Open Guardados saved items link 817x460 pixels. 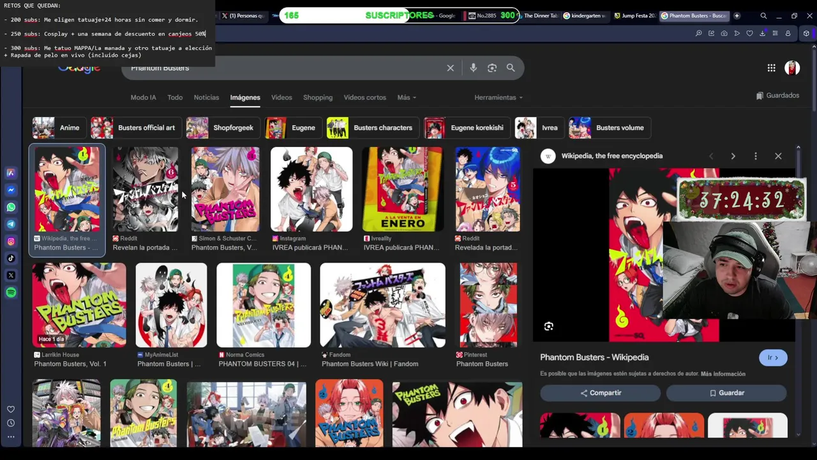tap(777, 96)
